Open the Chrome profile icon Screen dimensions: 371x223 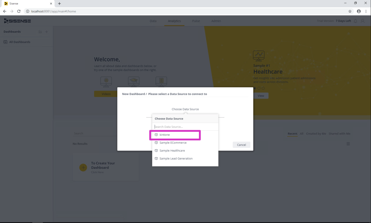pyautogui.click(x=359, y=11)
